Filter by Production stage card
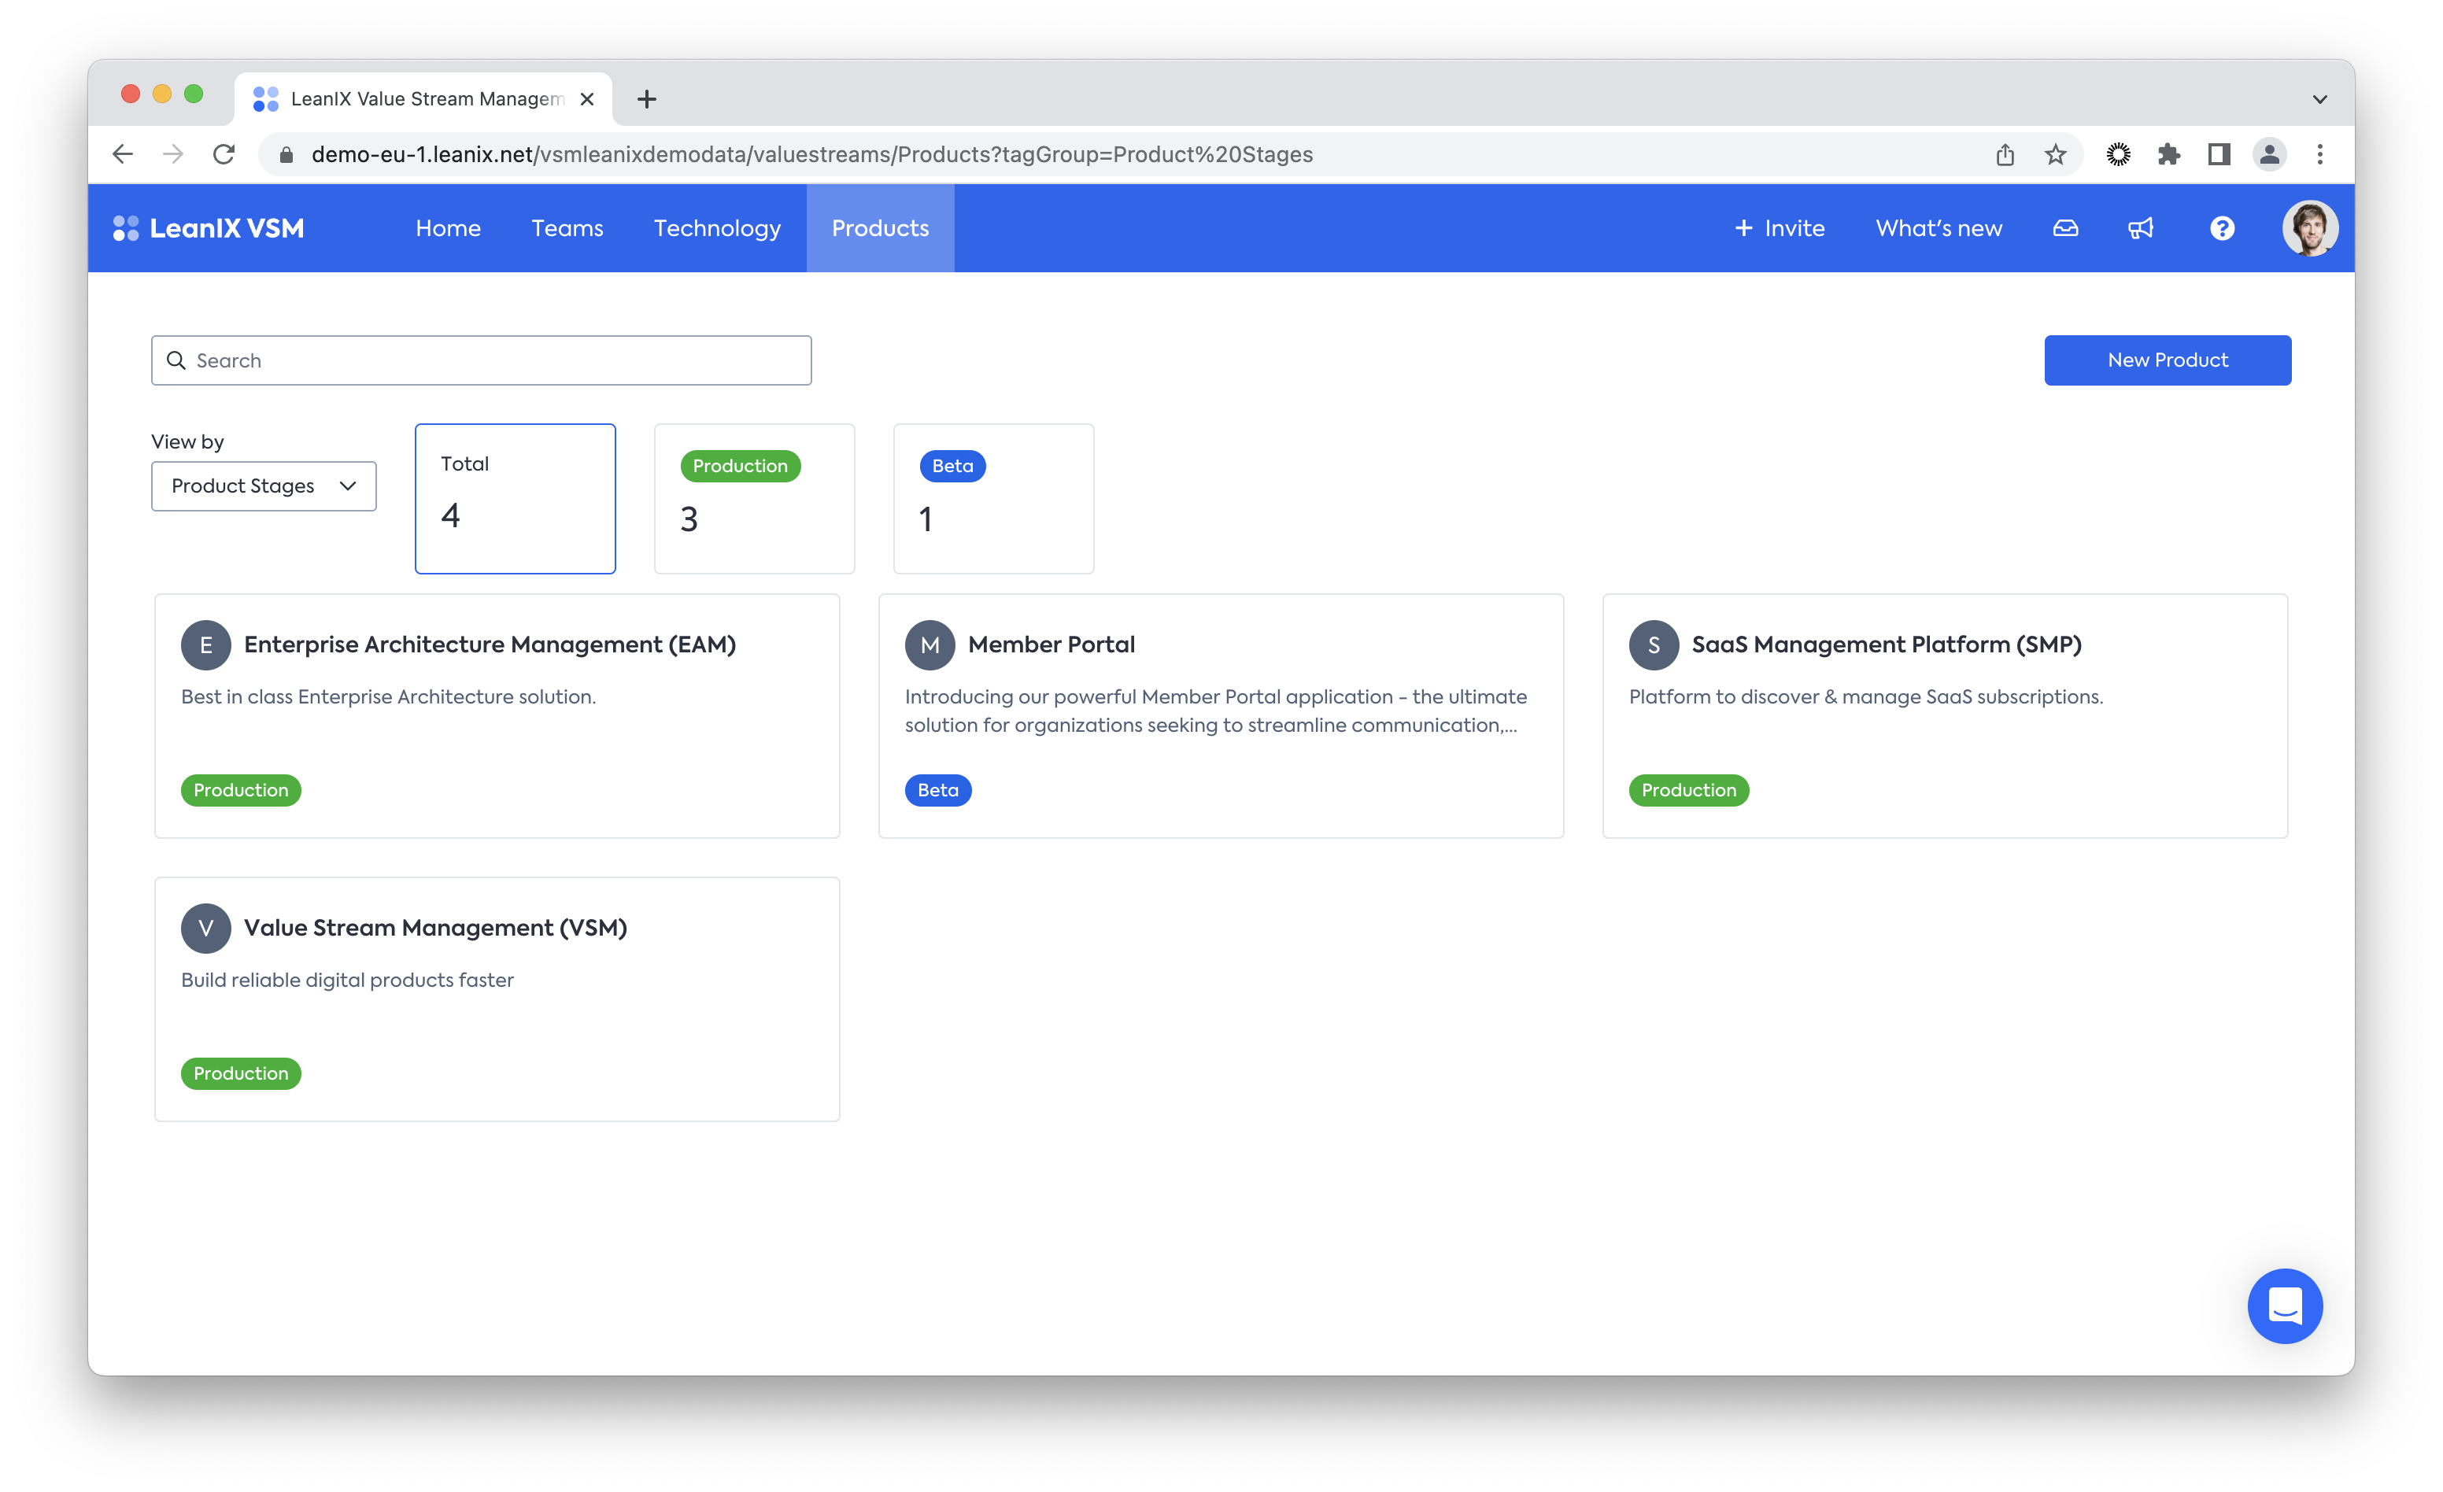 (753, 499)
